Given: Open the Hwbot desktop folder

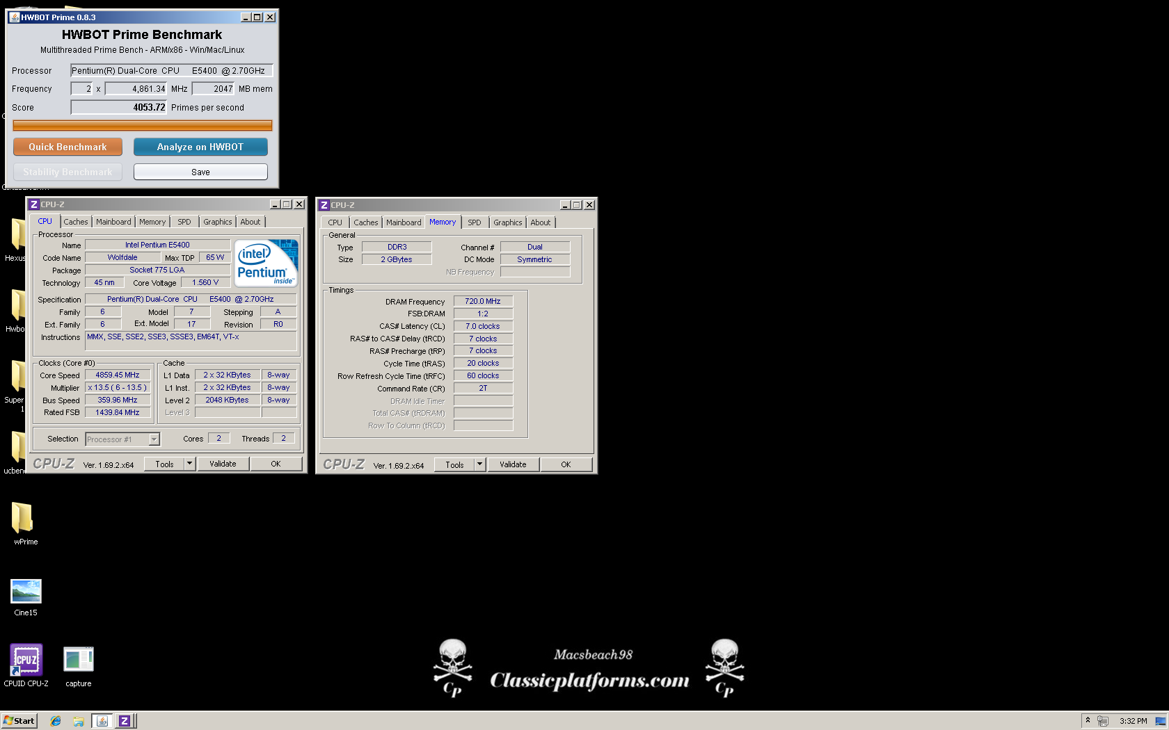Looking at the screenshot, I should [17, 311].
